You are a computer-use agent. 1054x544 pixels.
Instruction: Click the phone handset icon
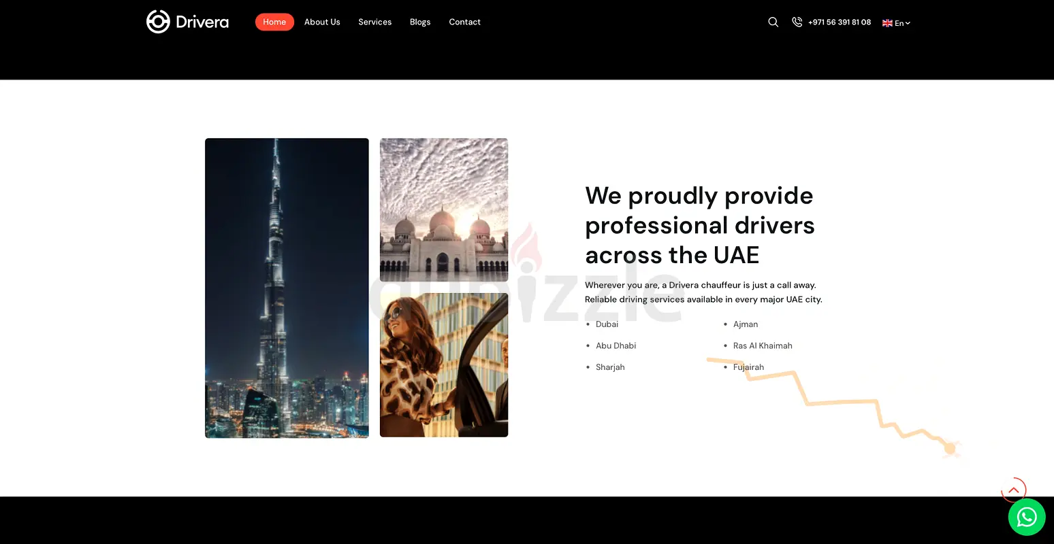tap(797, 22)
